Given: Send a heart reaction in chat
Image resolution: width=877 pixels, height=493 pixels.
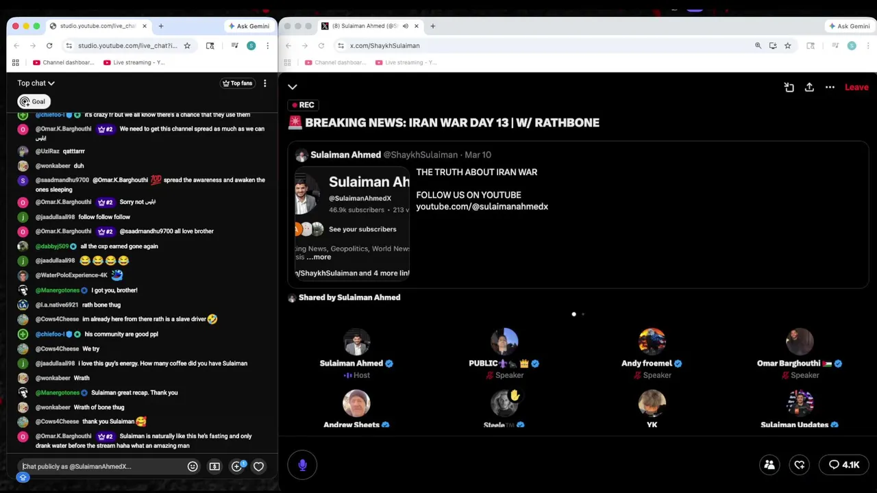Looking at the screenshot, I should click(x=258, y=466).
